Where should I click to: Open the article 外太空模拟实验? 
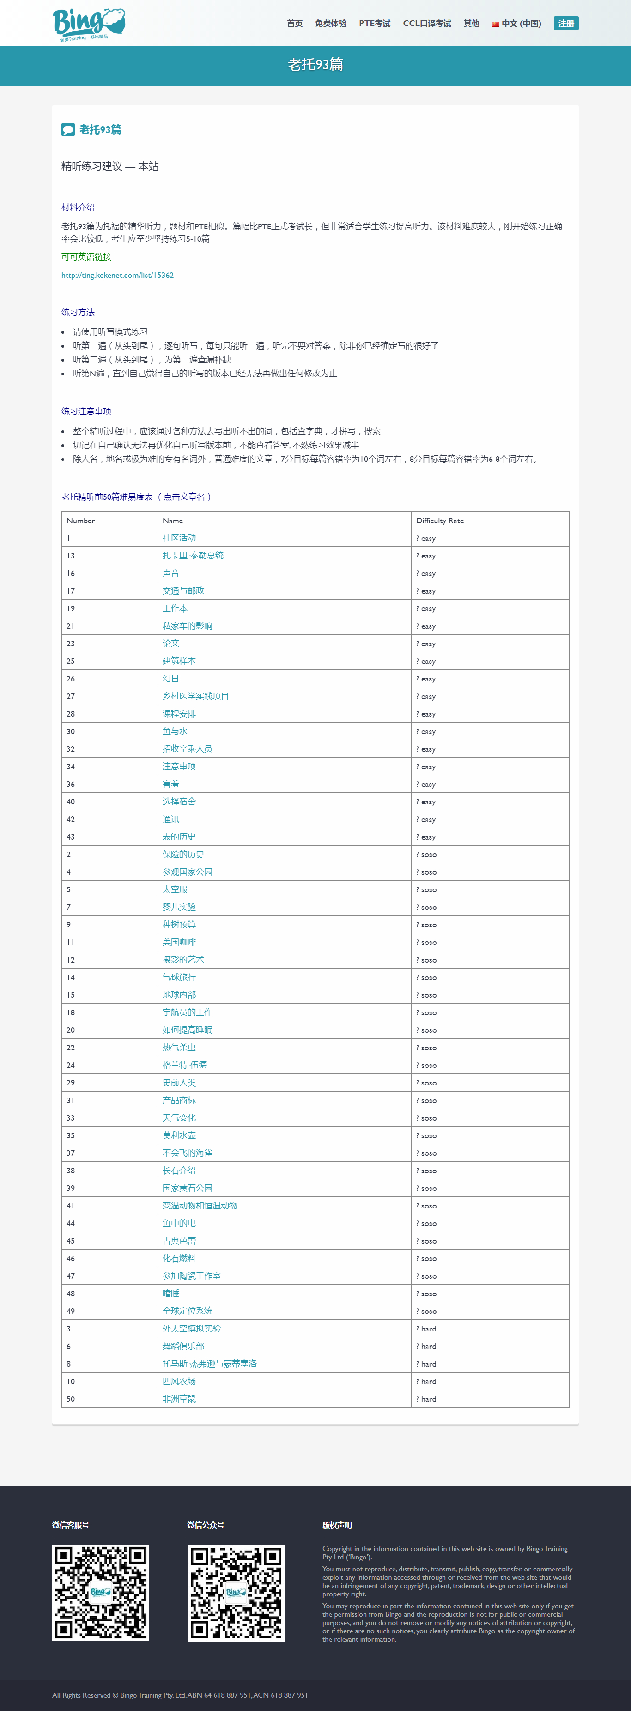(x=192, y=1328)
